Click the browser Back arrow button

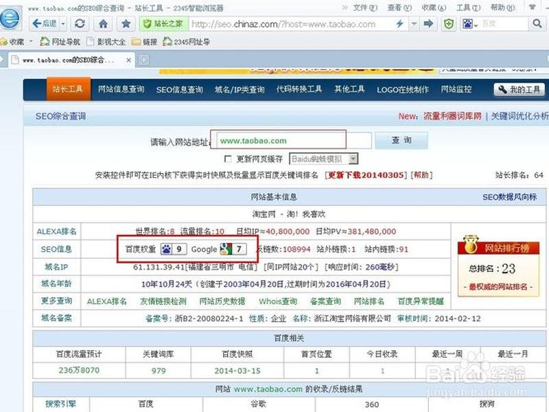[x=44, y=24]
